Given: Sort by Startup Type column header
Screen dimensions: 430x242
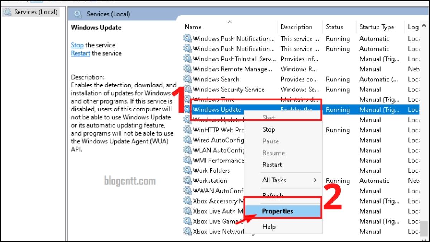Looking at the screenshot, I should click(x=377, y=27).
